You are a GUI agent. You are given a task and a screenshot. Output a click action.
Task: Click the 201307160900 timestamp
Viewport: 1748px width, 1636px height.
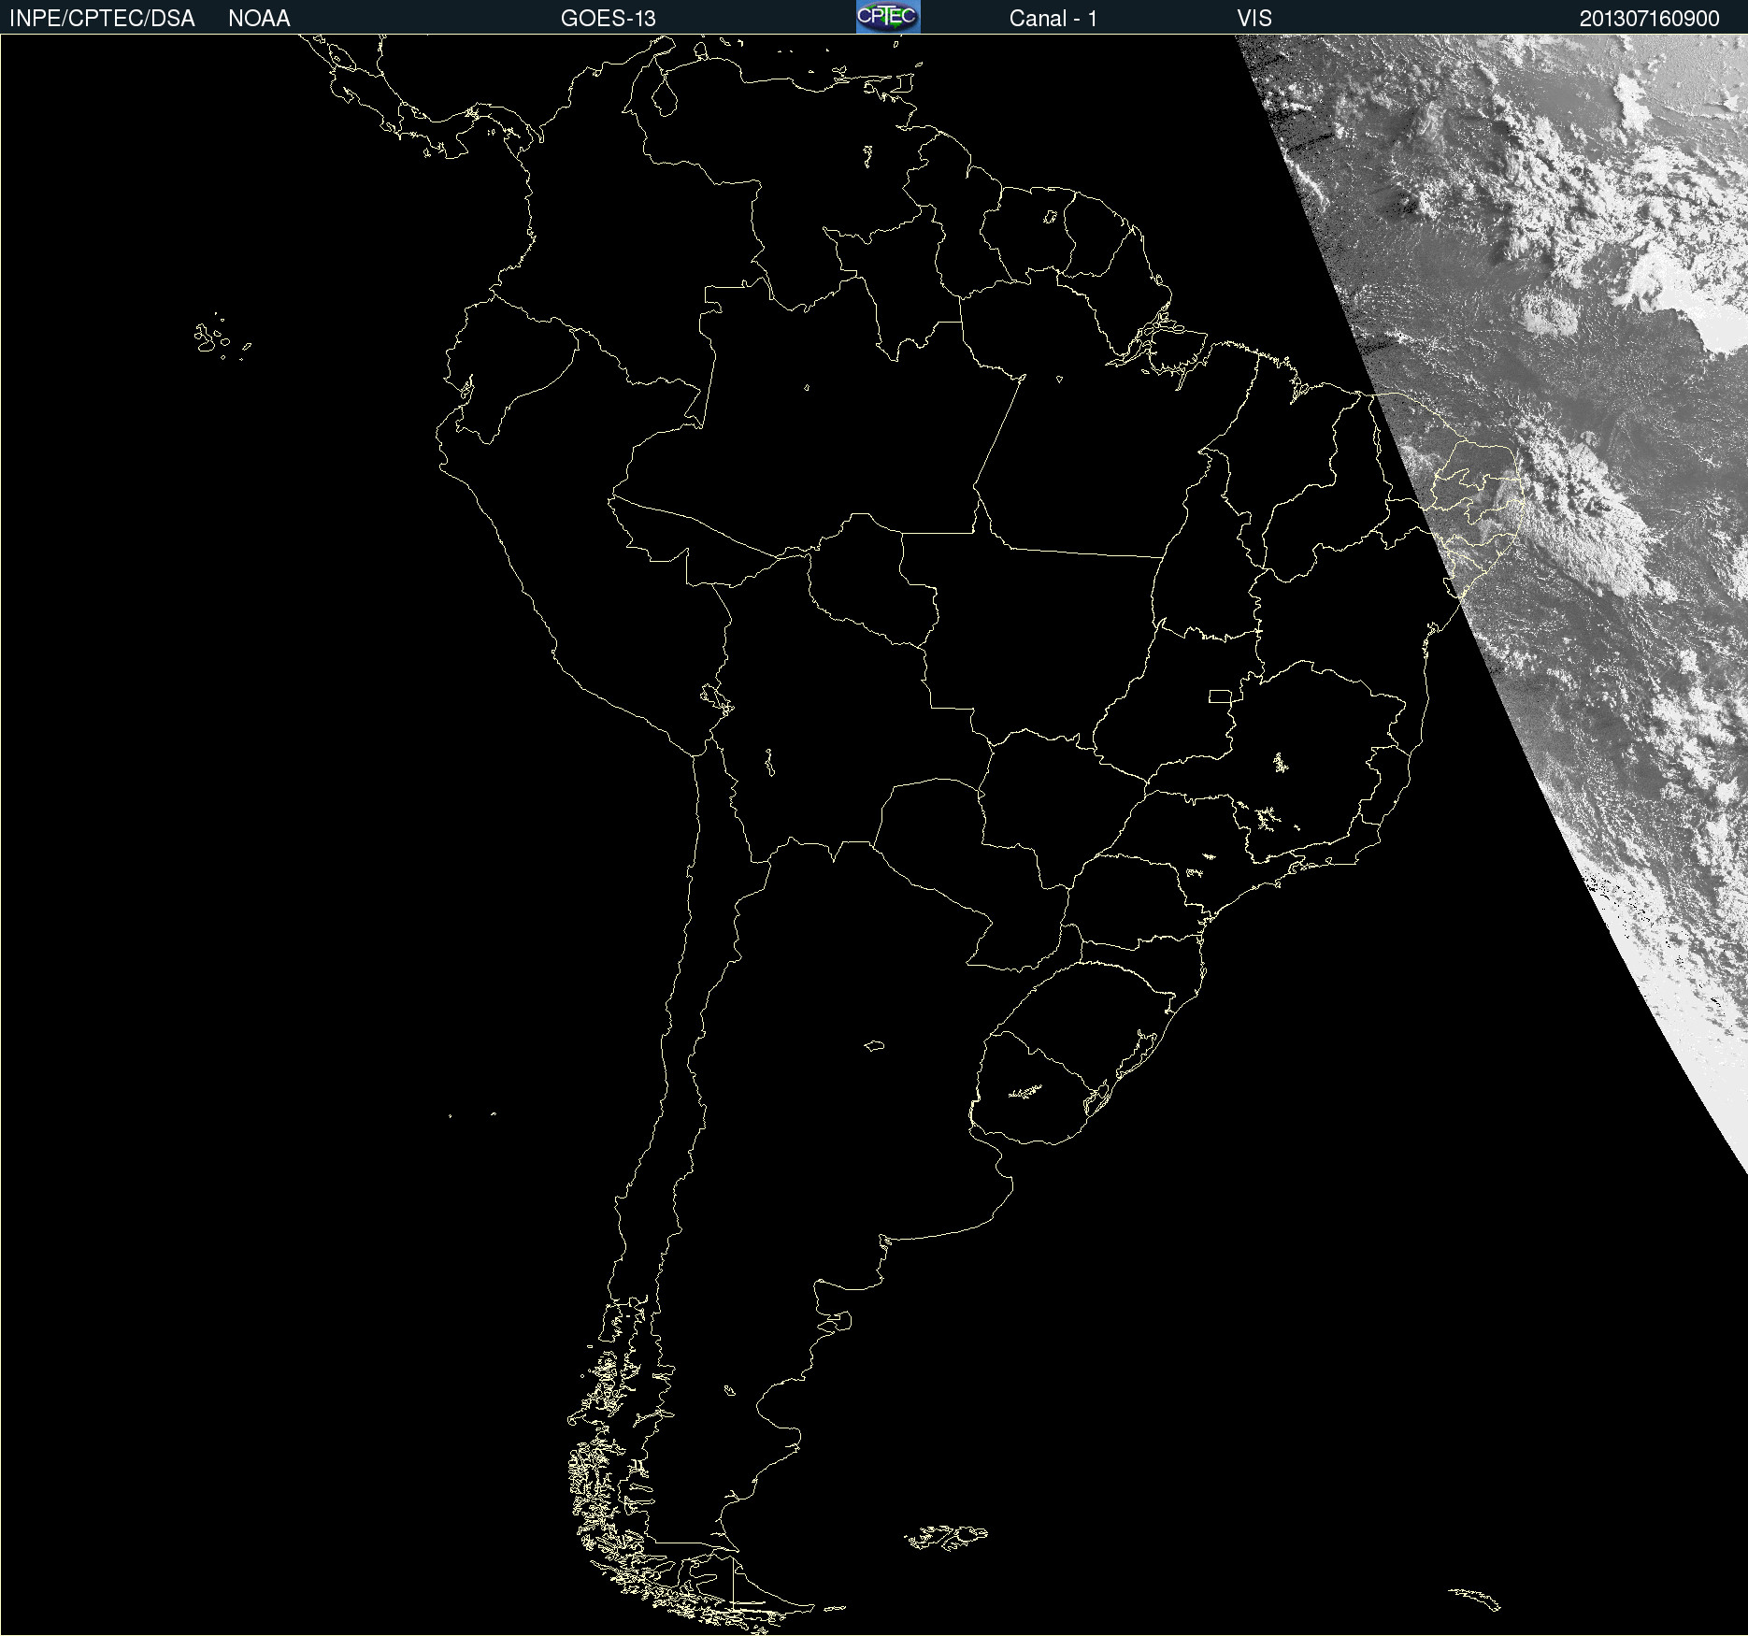pos(1650,19)
